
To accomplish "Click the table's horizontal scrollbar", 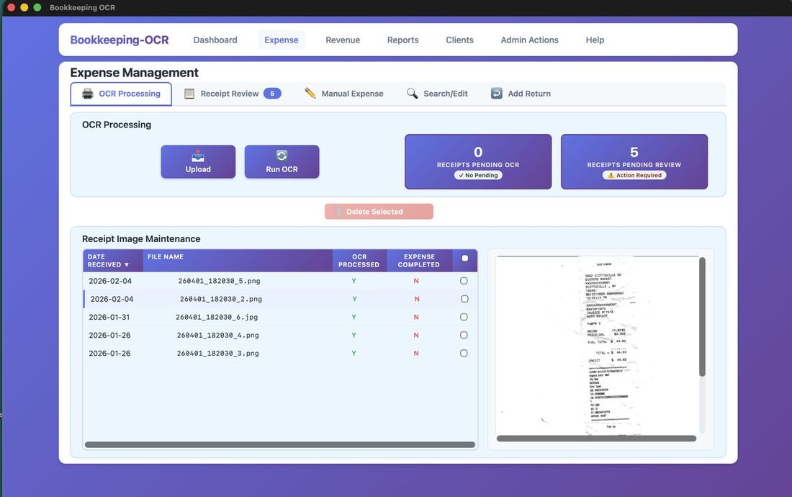I will click(x=279, y=445).
